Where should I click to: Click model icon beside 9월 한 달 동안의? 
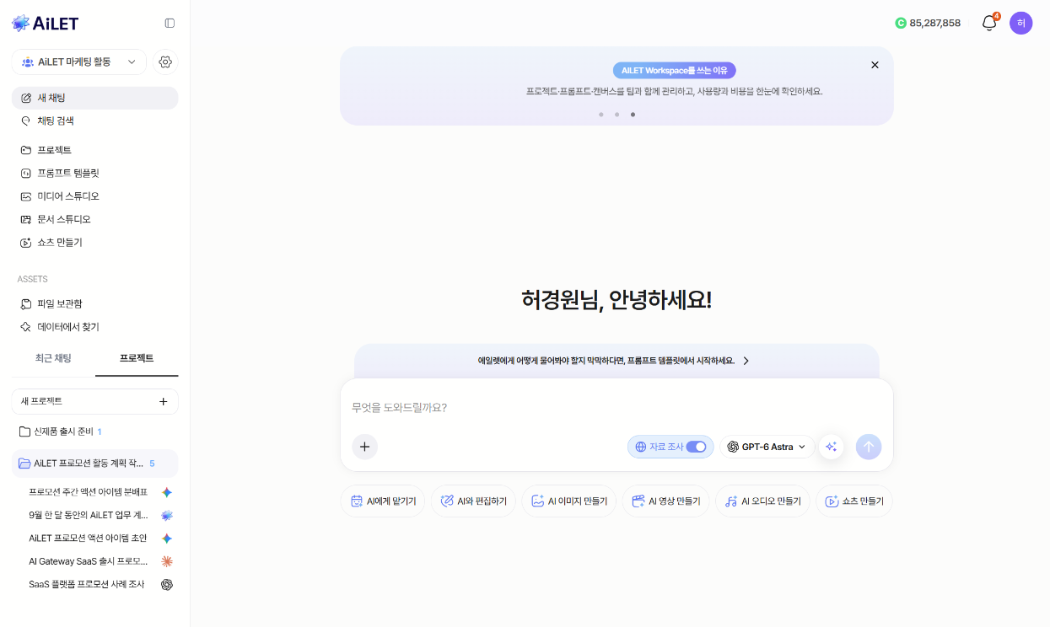tap(167, 515)
